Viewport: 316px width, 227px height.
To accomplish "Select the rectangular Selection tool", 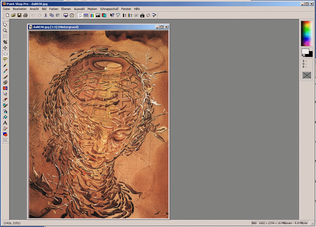I will pyautogui.click(x=5, y=53).
